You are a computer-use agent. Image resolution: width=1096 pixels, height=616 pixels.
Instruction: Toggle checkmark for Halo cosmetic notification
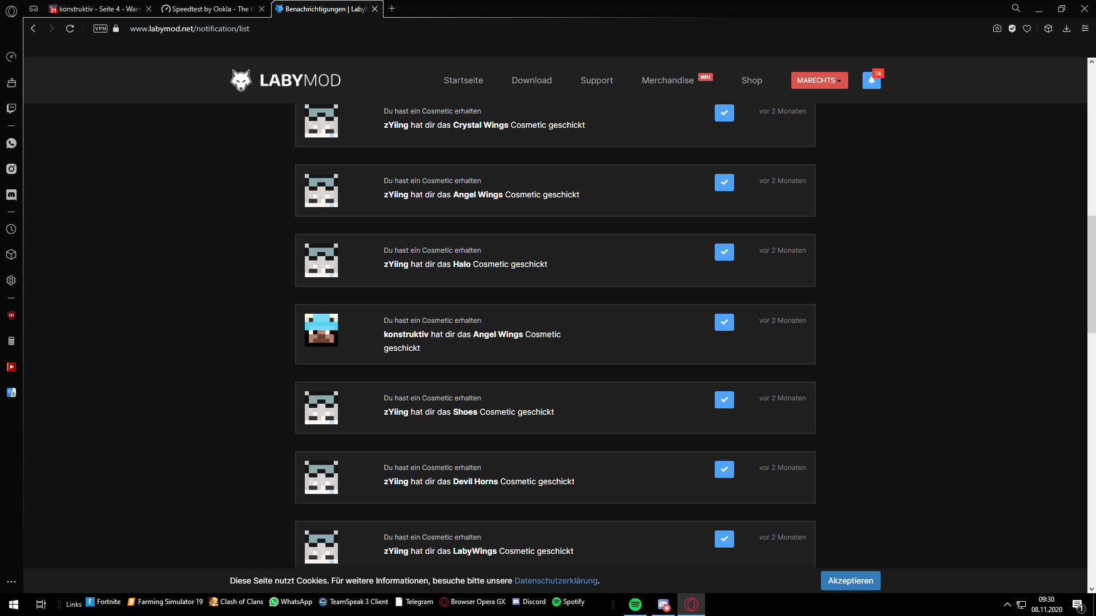tap(724, 252)
